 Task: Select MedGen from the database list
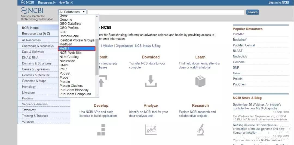coord(66,44)
